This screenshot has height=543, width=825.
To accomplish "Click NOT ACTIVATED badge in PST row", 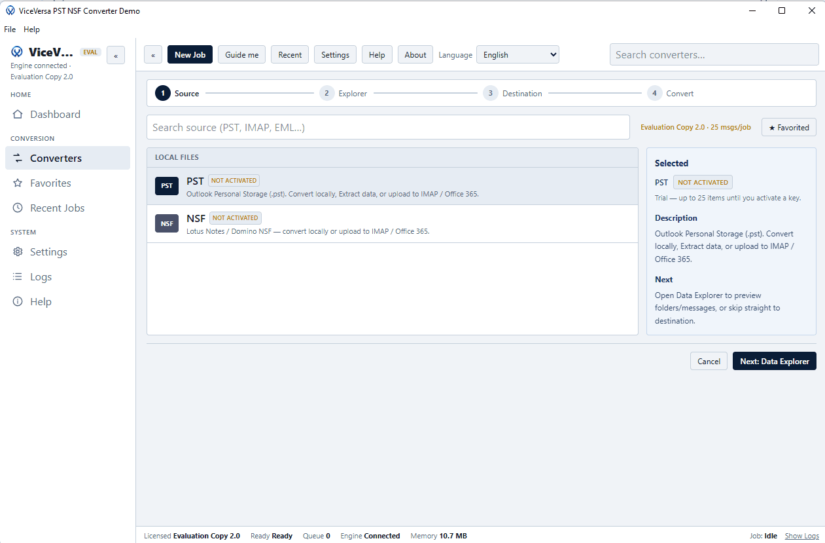I will 234,180.
